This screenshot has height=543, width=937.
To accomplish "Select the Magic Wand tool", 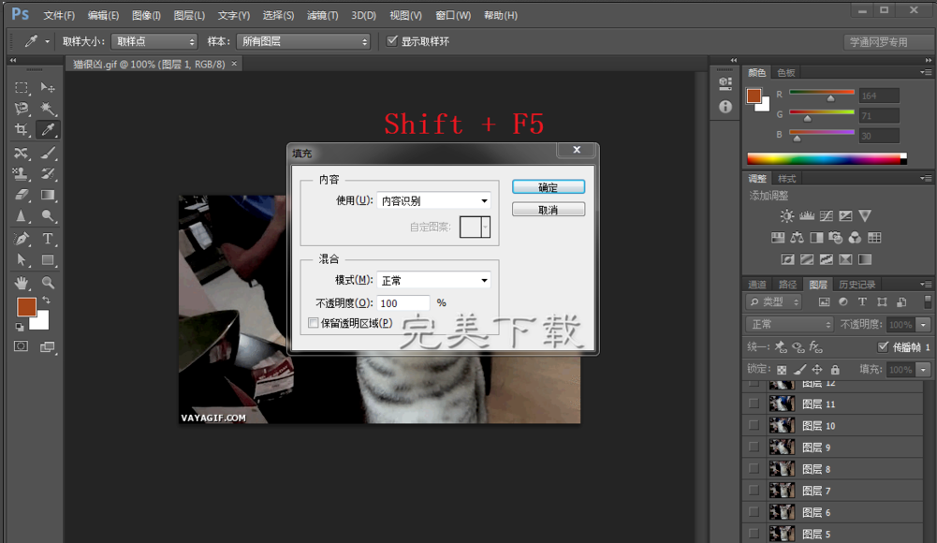I will click(x=48, y=109).
